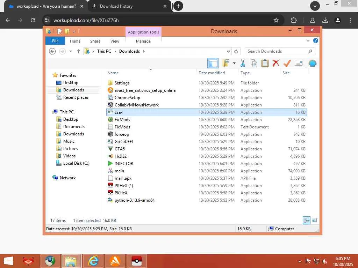Expand the address bar history dropdown
This screenshot has width=358, height=268.
[228, 52]
